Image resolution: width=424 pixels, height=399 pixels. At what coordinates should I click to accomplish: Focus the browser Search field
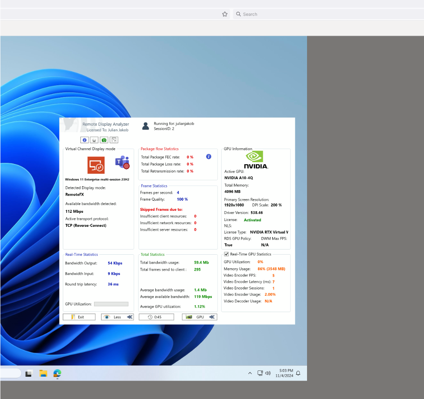coord(329,14)
